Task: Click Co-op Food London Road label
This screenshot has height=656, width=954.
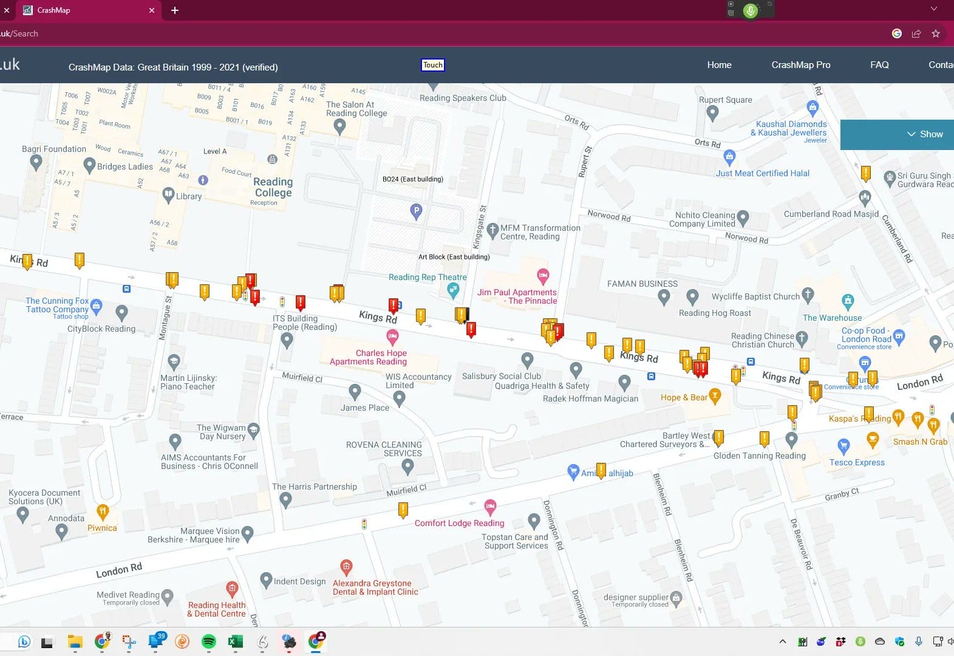Action: [866, 335]
